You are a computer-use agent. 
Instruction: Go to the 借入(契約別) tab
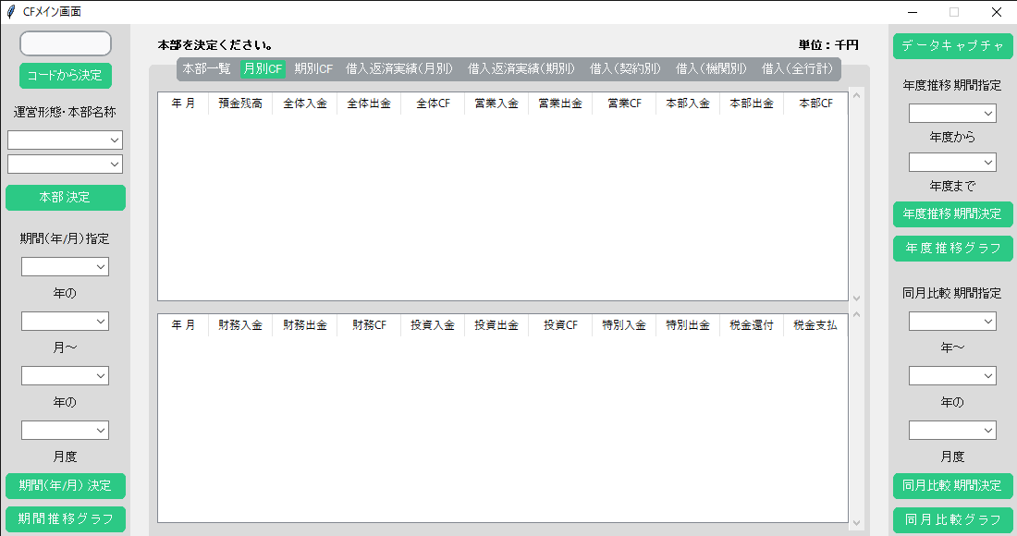(625, 68)
